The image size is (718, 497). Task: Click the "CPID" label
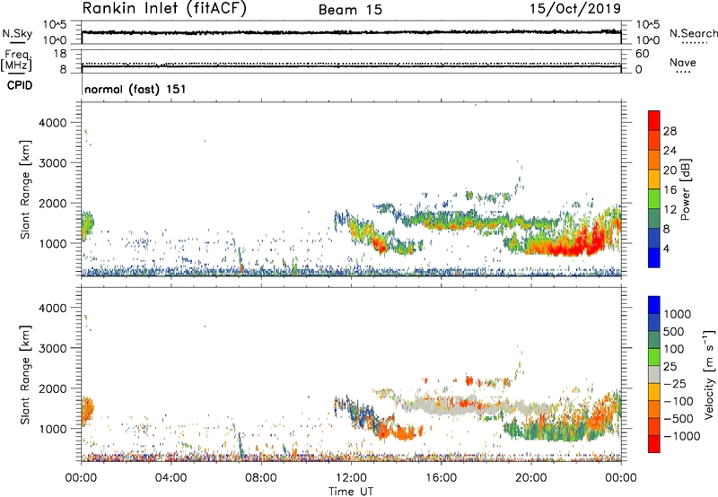pyautogui.click(x=20, y=85)
